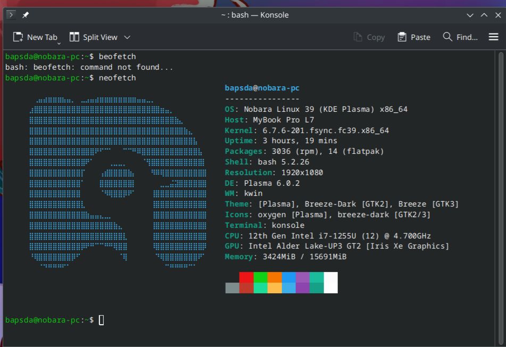The image size is (506, 347).
Task: Open the hamburger menu
Action: click(x=493, y=37)
